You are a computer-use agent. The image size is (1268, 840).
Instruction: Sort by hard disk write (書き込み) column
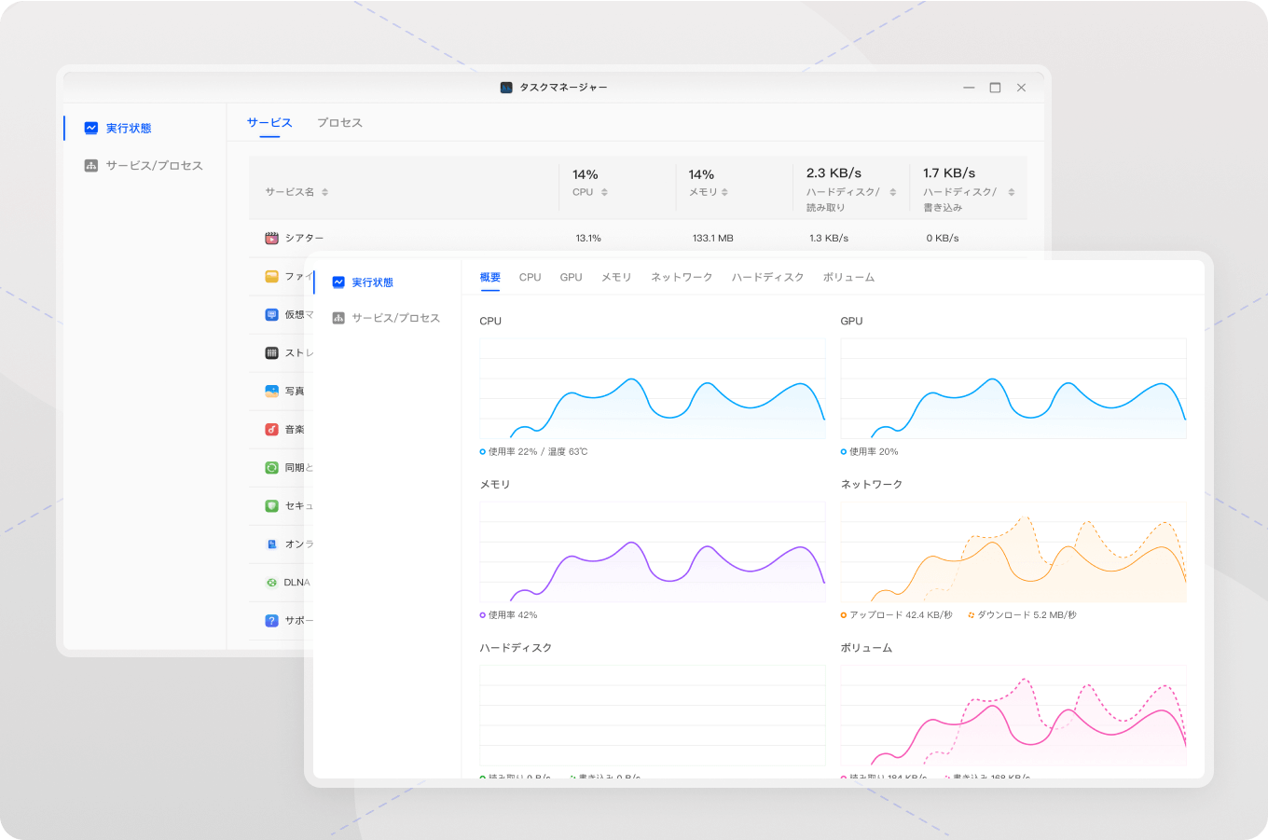pyautogui.click(x=1012, y=192)
